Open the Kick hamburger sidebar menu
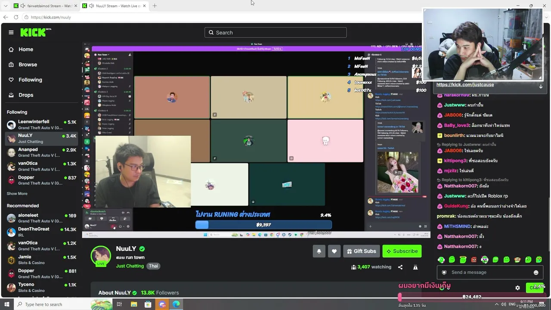This screenshot has width=551, height=310. coord(11,32)
